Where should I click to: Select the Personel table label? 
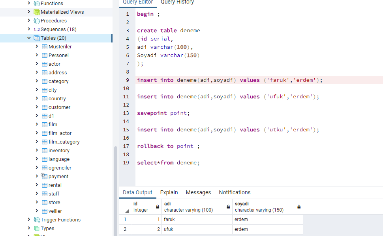point(58,55)
